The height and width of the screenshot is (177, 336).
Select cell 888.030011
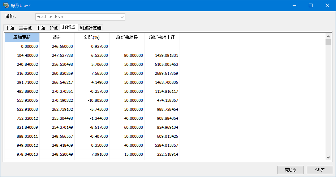(x=22, y=136)
